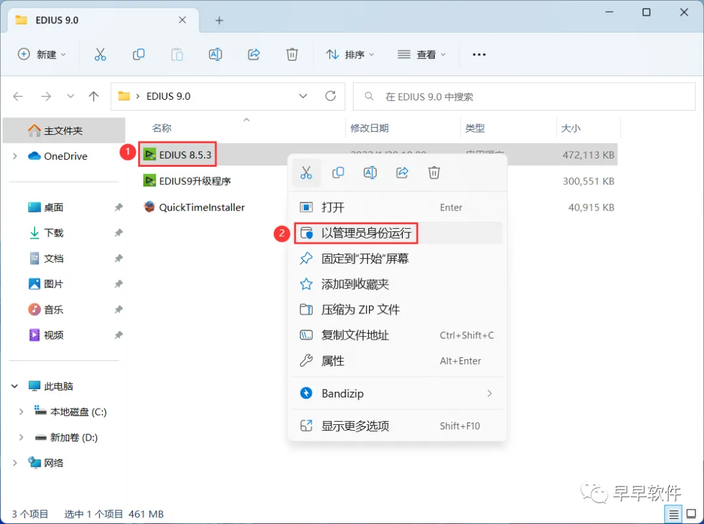
Task: Open 文档 in the sidebar
Action: (x=53, y=258)
